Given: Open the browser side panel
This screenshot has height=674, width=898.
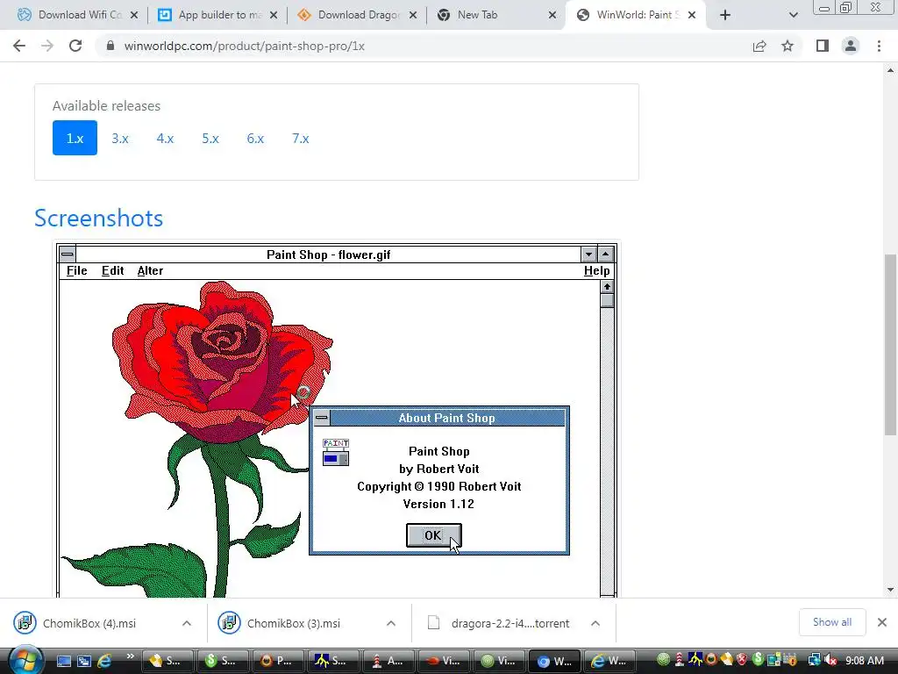Looking at the screenshot, I should (823, 46).
